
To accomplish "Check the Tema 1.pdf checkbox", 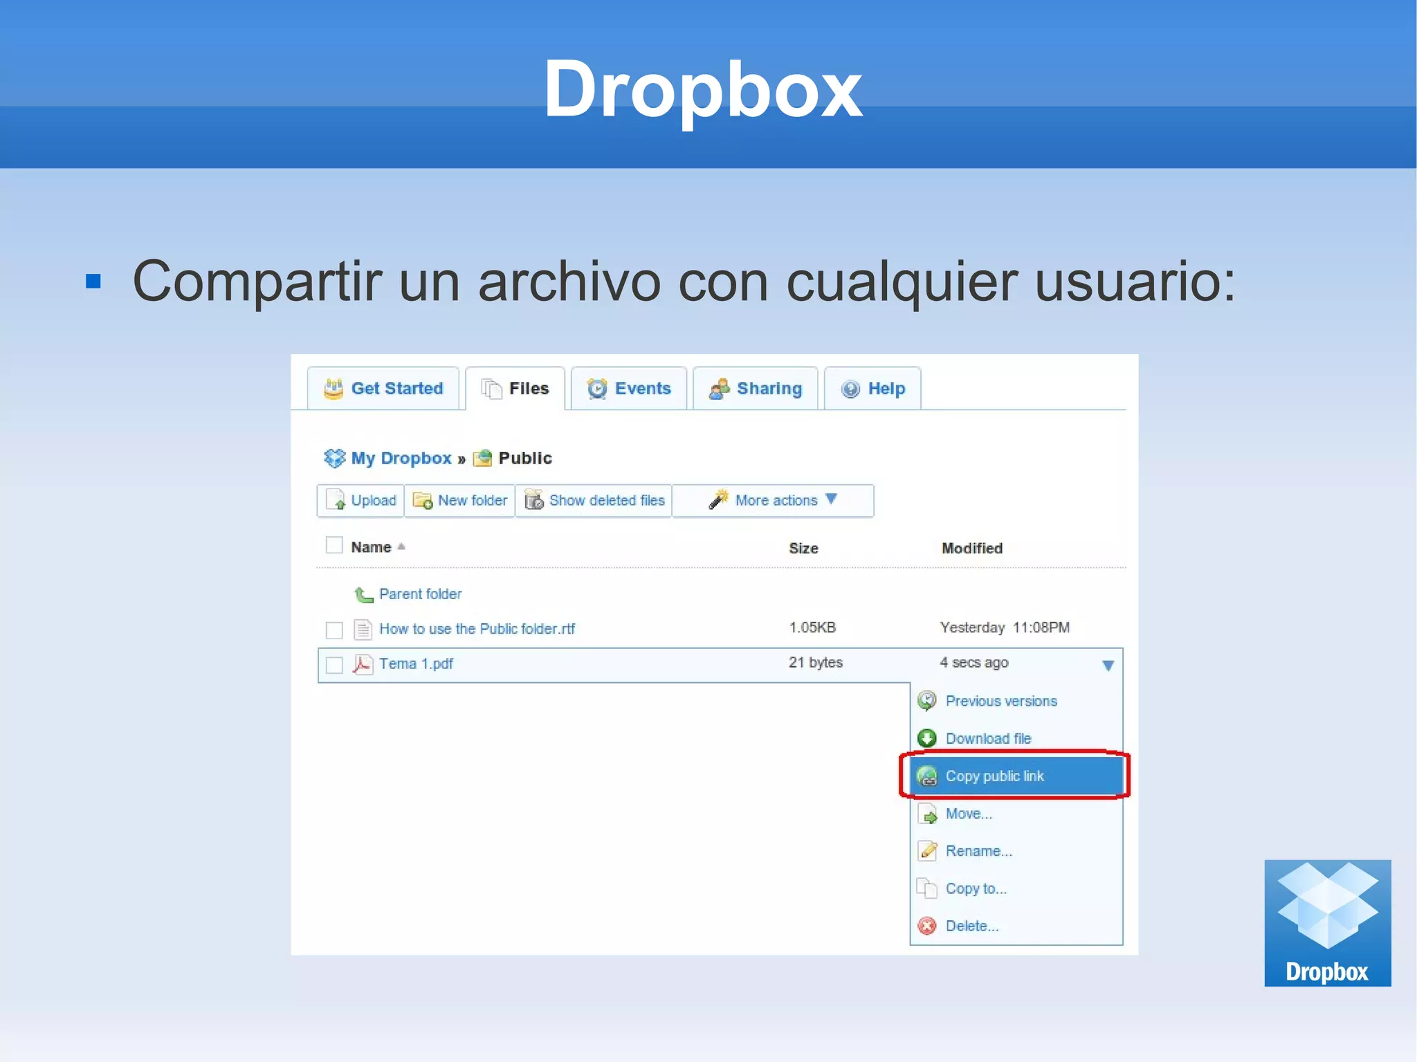I will (x=334, y=665).
